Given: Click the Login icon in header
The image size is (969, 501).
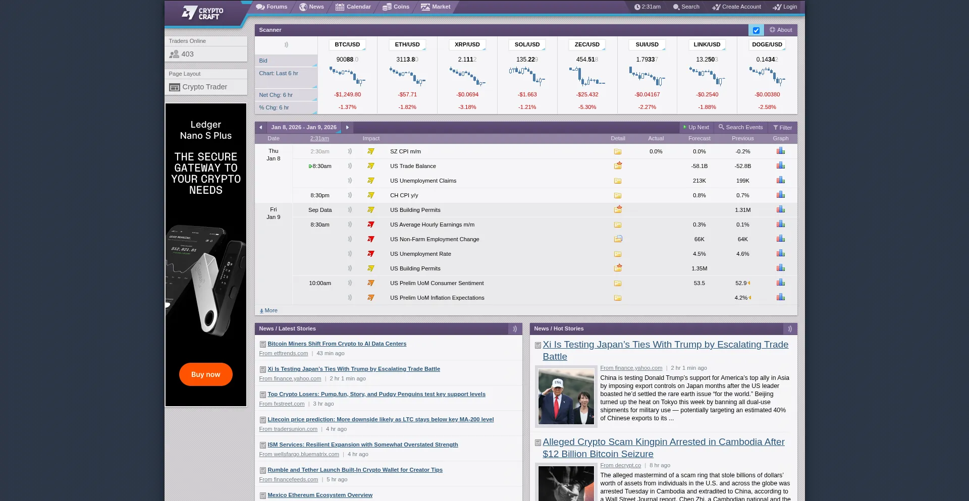Looking at the screenshot, I should [x=777, y=7].
